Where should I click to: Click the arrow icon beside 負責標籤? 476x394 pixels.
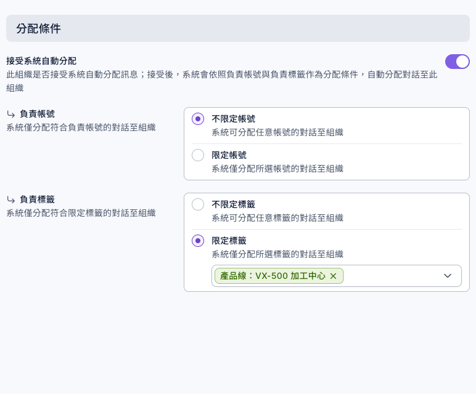(11, 199)
